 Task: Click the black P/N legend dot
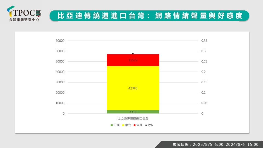point(146,125)
